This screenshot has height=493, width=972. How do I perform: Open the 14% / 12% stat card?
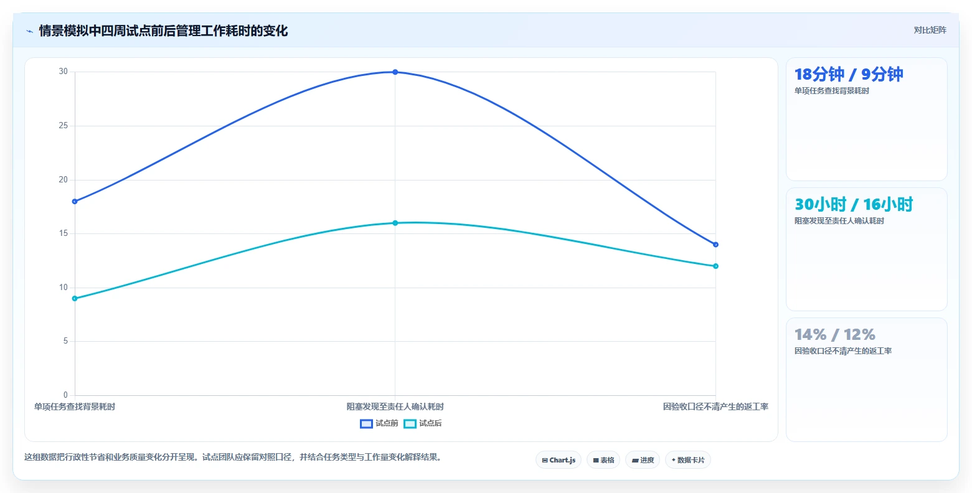866,380
